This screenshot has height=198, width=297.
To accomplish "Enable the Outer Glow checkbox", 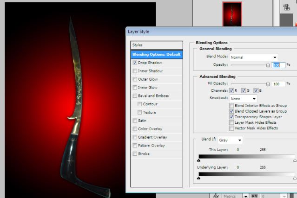I will coord(135,79).
